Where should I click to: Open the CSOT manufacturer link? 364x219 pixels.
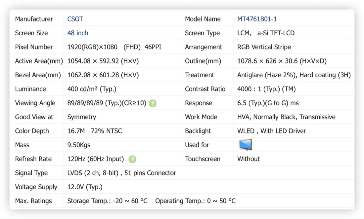(75, 19)
